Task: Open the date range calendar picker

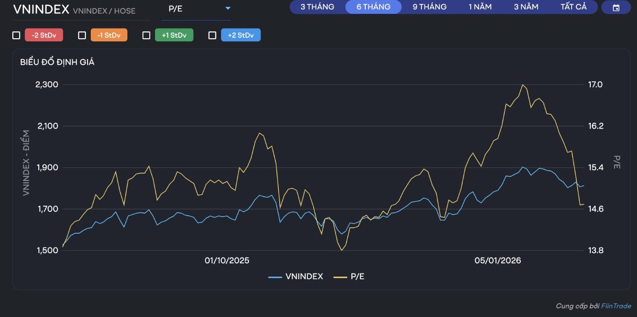Action: pyautogui.click(x=617, y=7)
